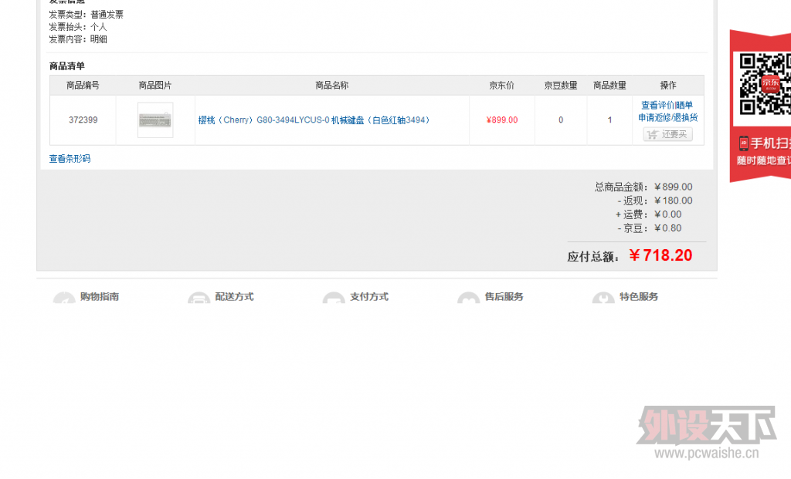
Task: Select the payable total ¥718.20
Action: coord(660,255)
